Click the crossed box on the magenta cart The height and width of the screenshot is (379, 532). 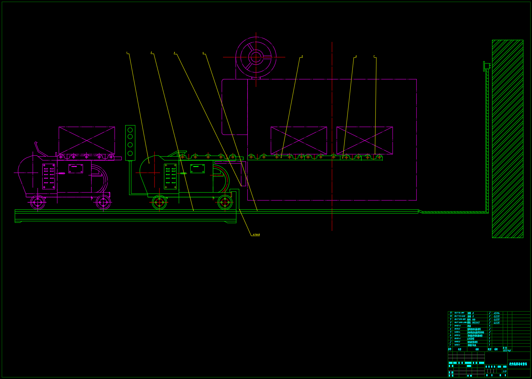87,140
